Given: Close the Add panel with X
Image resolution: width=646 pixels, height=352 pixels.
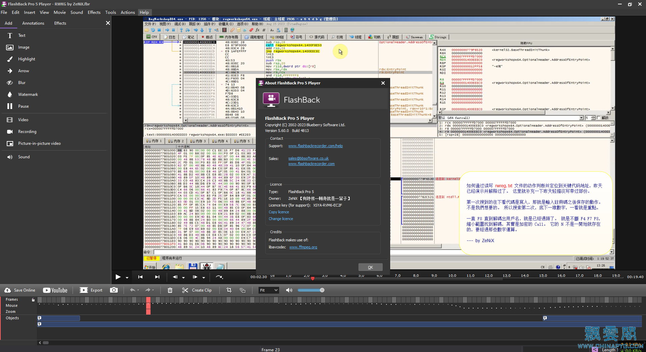Looking at the screenshot, I should [108, 23].
